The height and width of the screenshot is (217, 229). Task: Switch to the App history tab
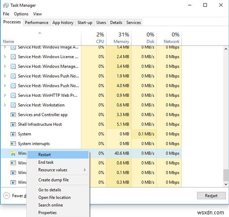pos(63,23)
